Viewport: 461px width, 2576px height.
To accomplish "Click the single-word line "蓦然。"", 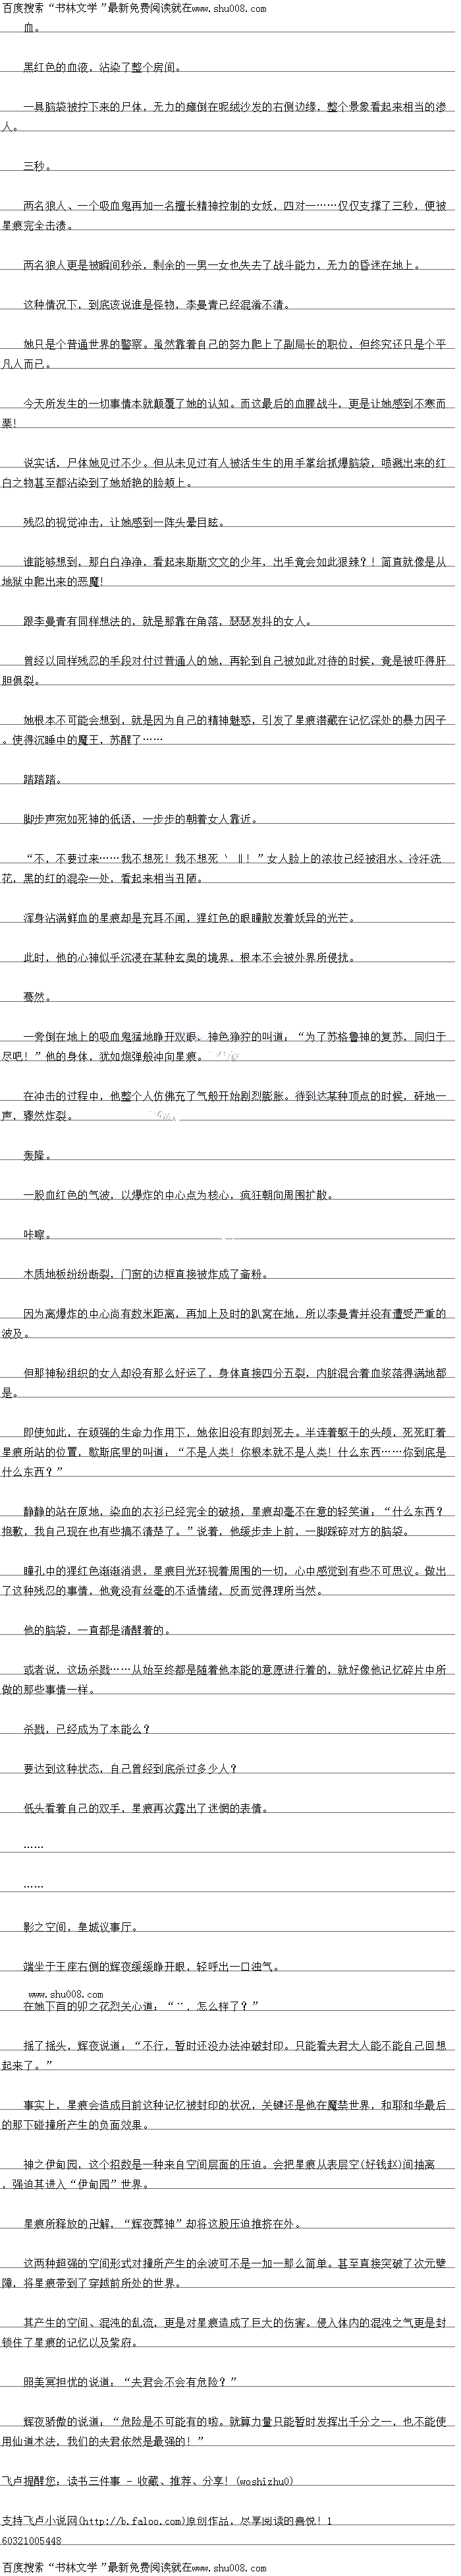I will [x=37, y=996].
